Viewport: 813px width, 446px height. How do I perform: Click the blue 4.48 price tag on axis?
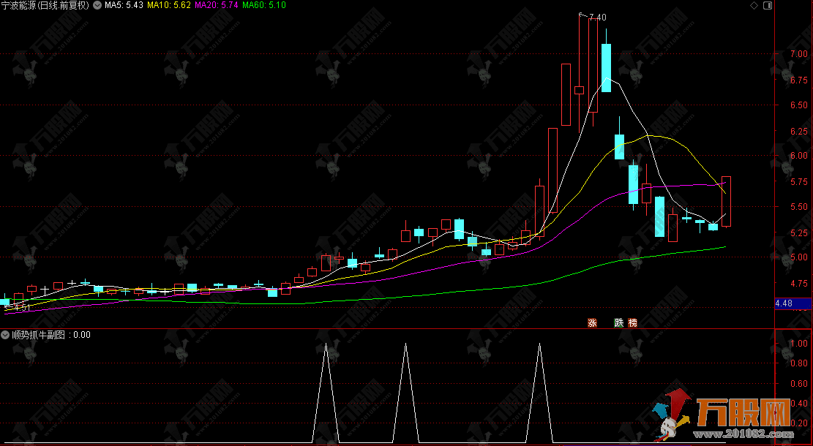coord(784,303)
